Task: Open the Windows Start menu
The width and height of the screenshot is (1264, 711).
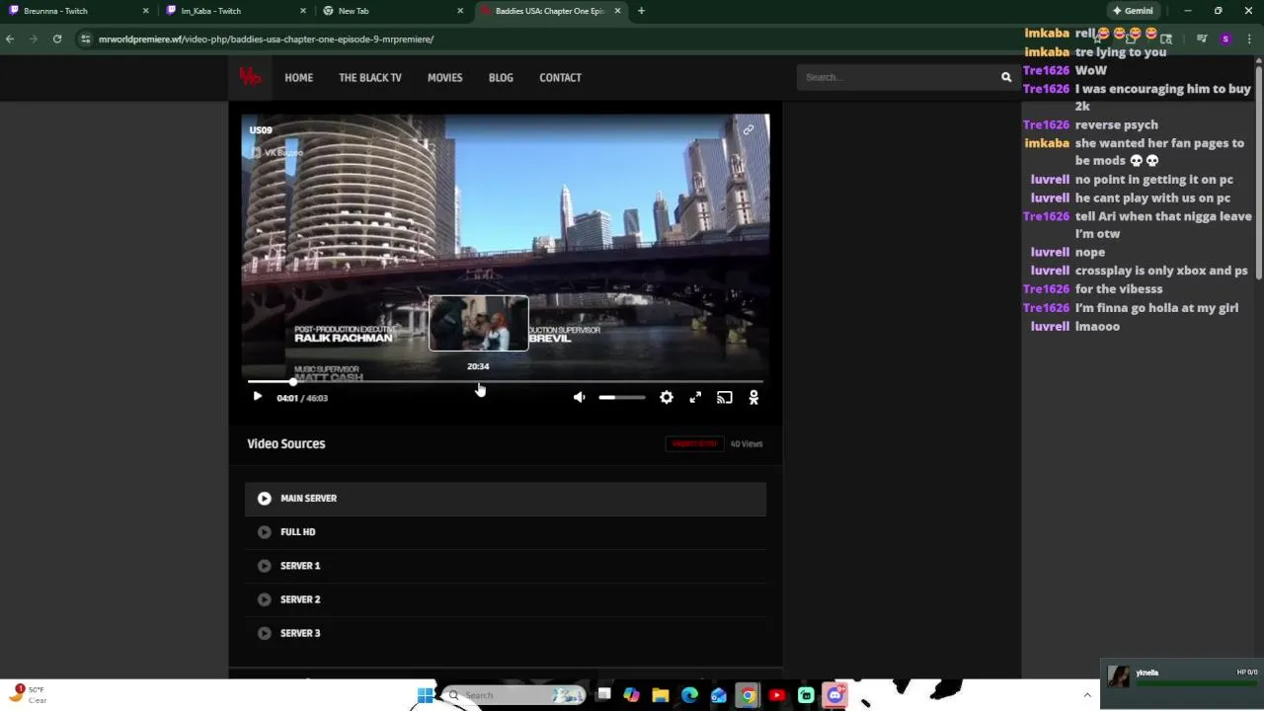Action: pos(425,695)
